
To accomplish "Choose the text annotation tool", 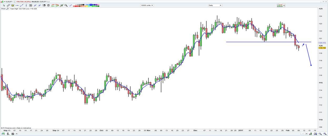I will pyautogui.click(x=31, y=5).
